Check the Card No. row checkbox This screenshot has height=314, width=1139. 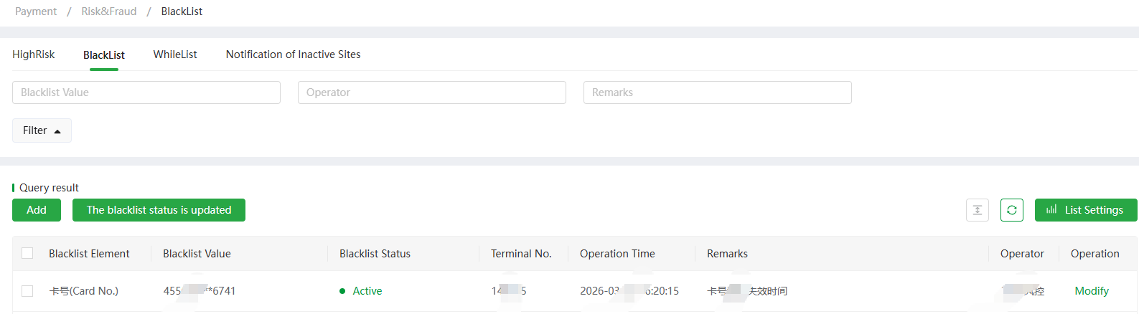tap(27, 291)
